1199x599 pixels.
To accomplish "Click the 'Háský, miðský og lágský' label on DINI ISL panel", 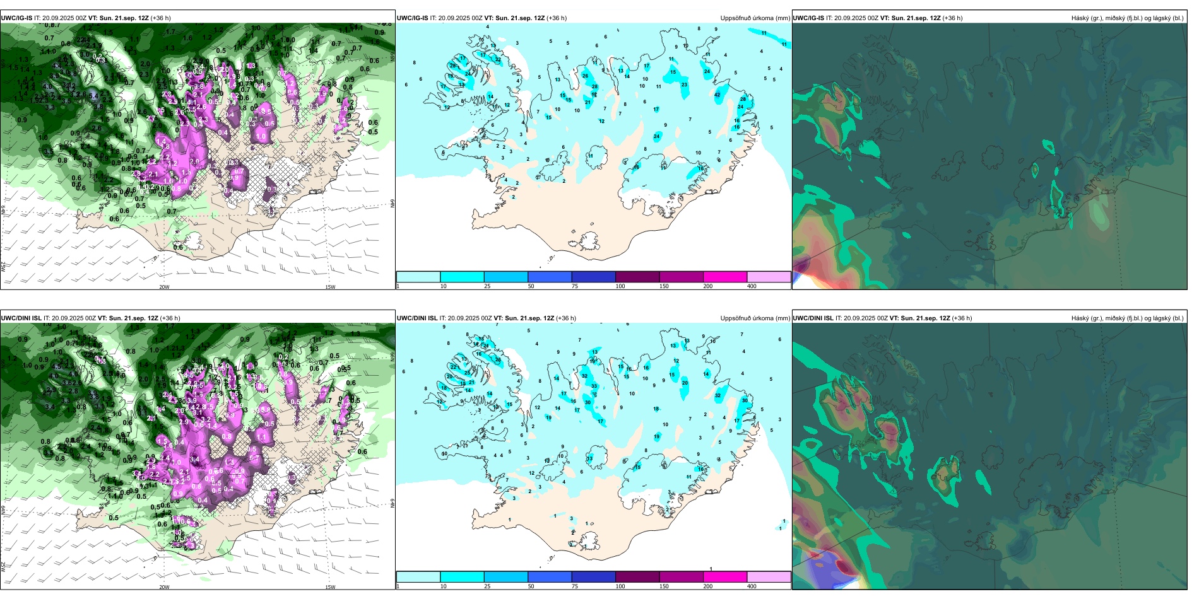I will 1127,318.
